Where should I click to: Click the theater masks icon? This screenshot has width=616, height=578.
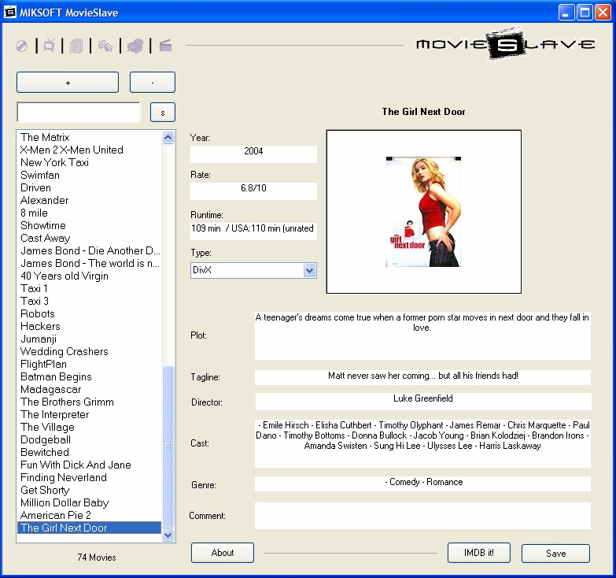pyautogui.click(x=105, y=46)
